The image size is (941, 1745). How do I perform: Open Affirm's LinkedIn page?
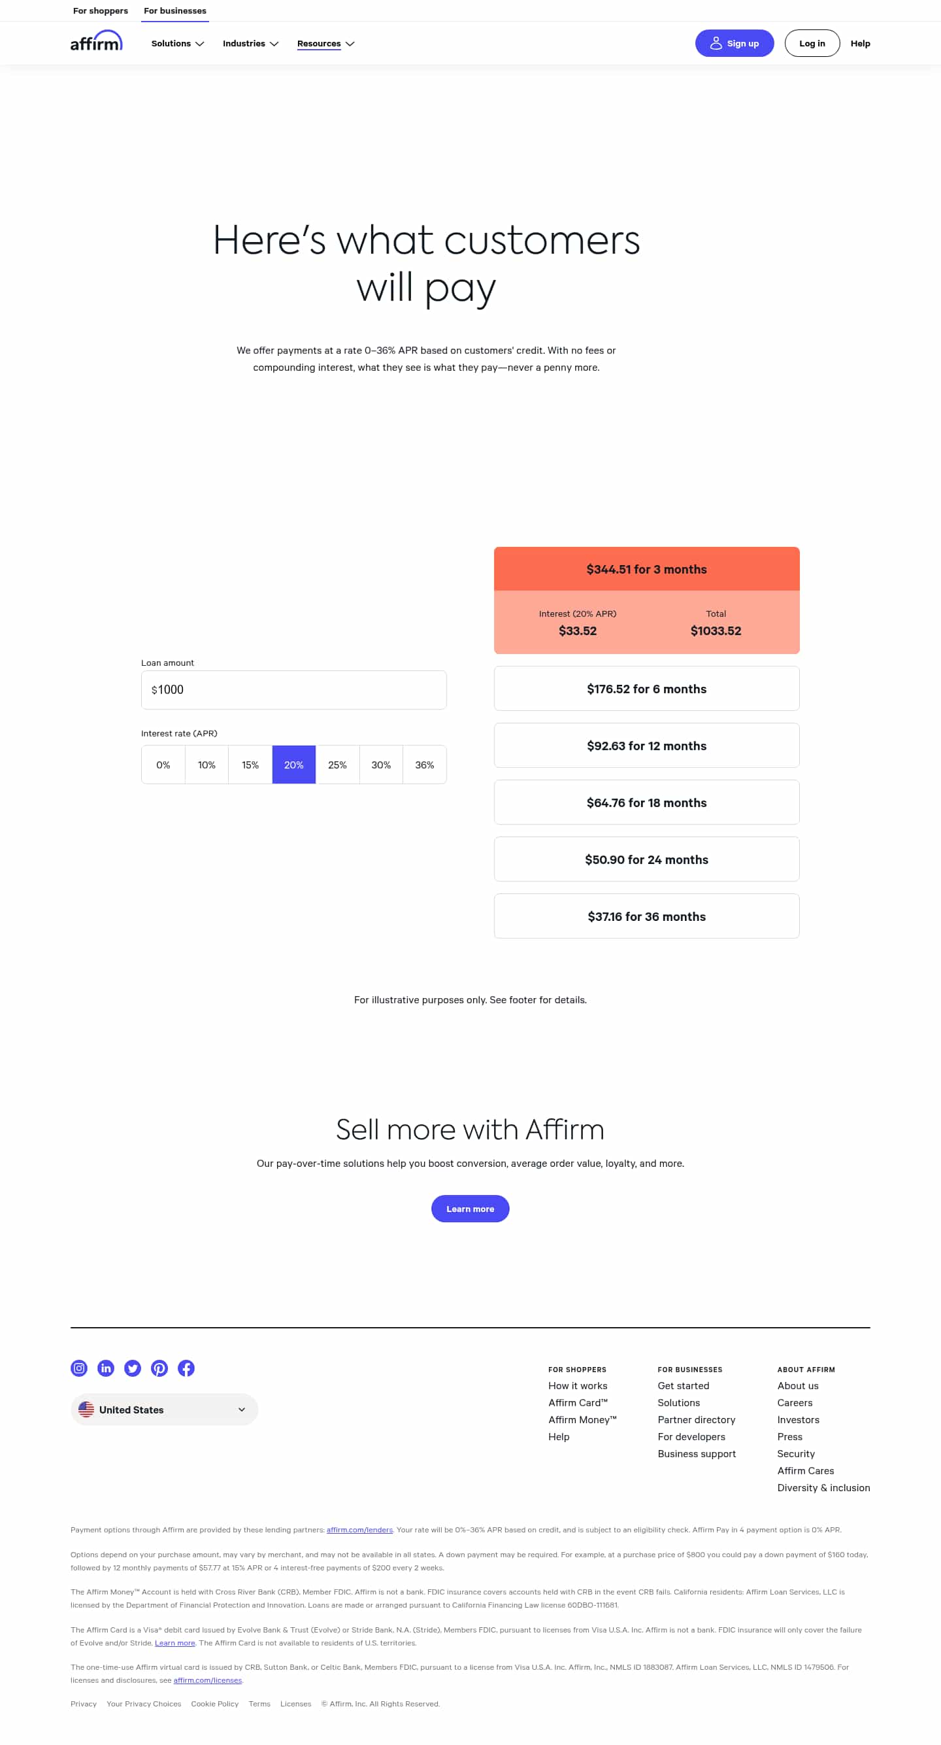106,1368
